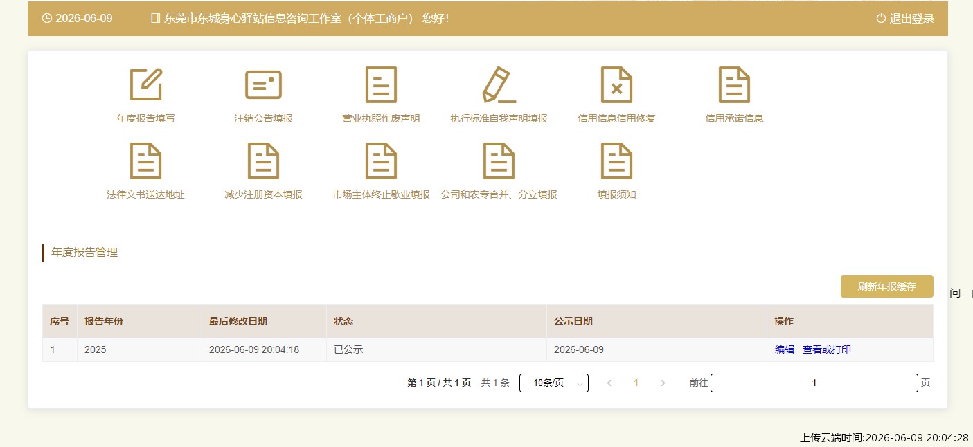Click the 信用信息信用修复 icon
Viewport: 973px width, 447px height.
616,84
